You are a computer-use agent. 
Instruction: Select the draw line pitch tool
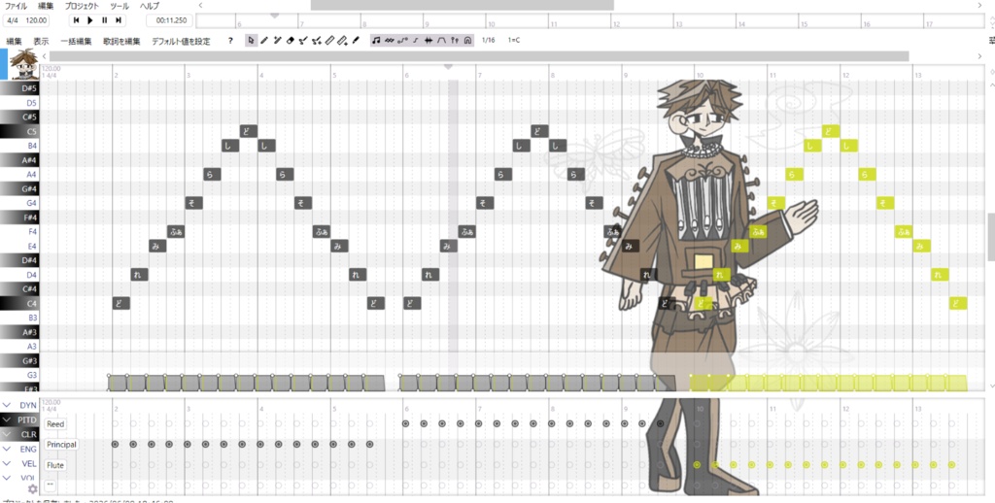click(x=329, y=41)
